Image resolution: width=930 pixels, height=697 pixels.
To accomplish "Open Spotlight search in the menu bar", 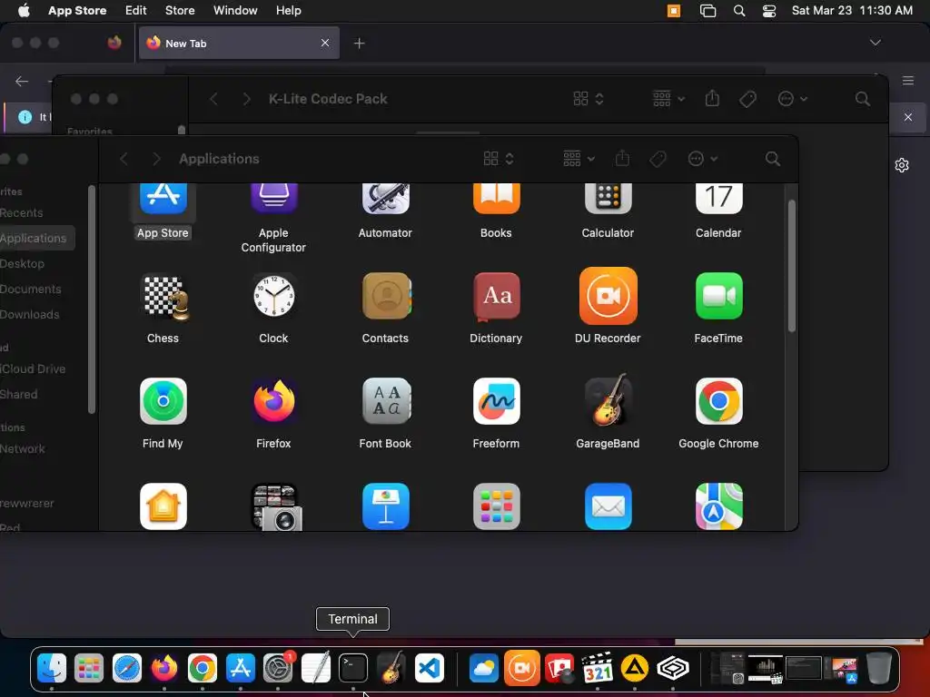I will pyautogui.click(x=739, y=11).
